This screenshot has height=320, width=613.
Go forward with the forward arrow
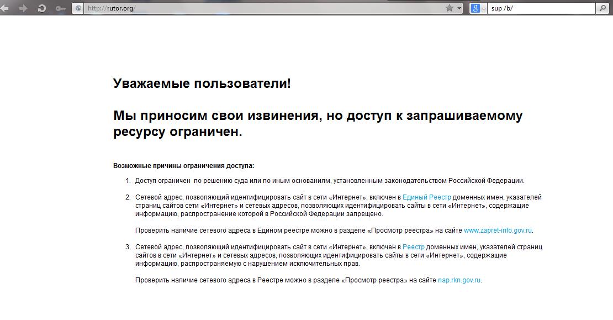pyautogui.click(x=23, y=8)
